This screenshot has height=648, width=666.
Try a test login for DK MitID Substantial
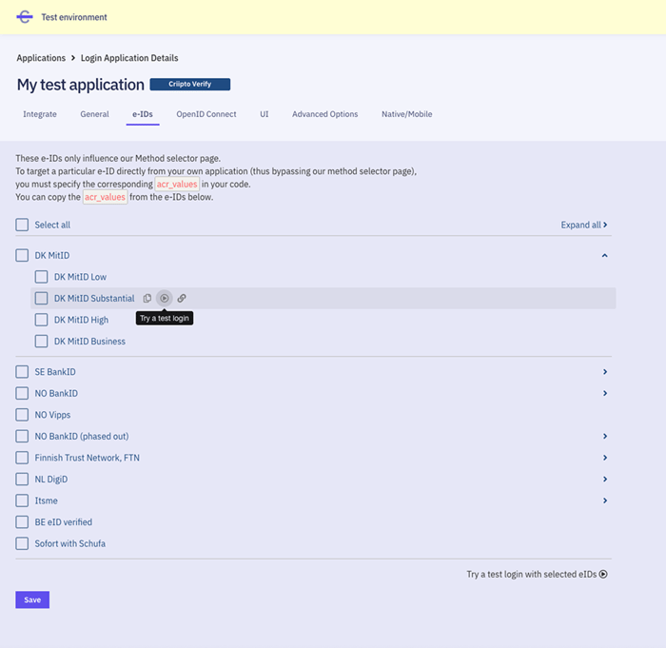click(x=165, y=298)
